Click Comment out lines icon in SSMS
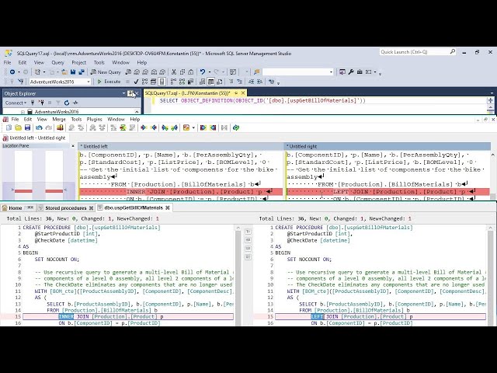497x373 pixels. click(231, 82)
